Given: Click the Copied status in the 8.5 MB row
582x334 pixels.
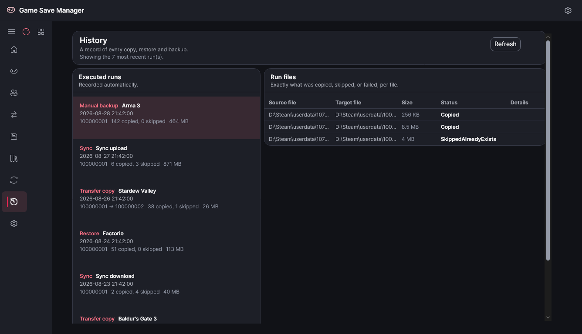Looking at the screenshot, I should (x=450, y=127).
